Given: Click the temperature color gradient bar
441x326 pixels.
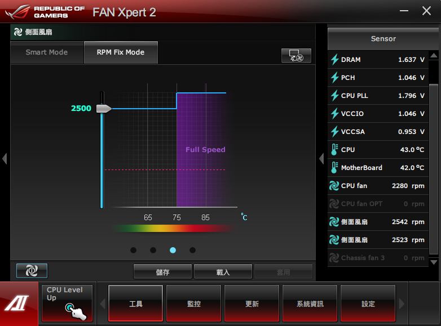Looking at the screenshot, I should tap(173, 228).
